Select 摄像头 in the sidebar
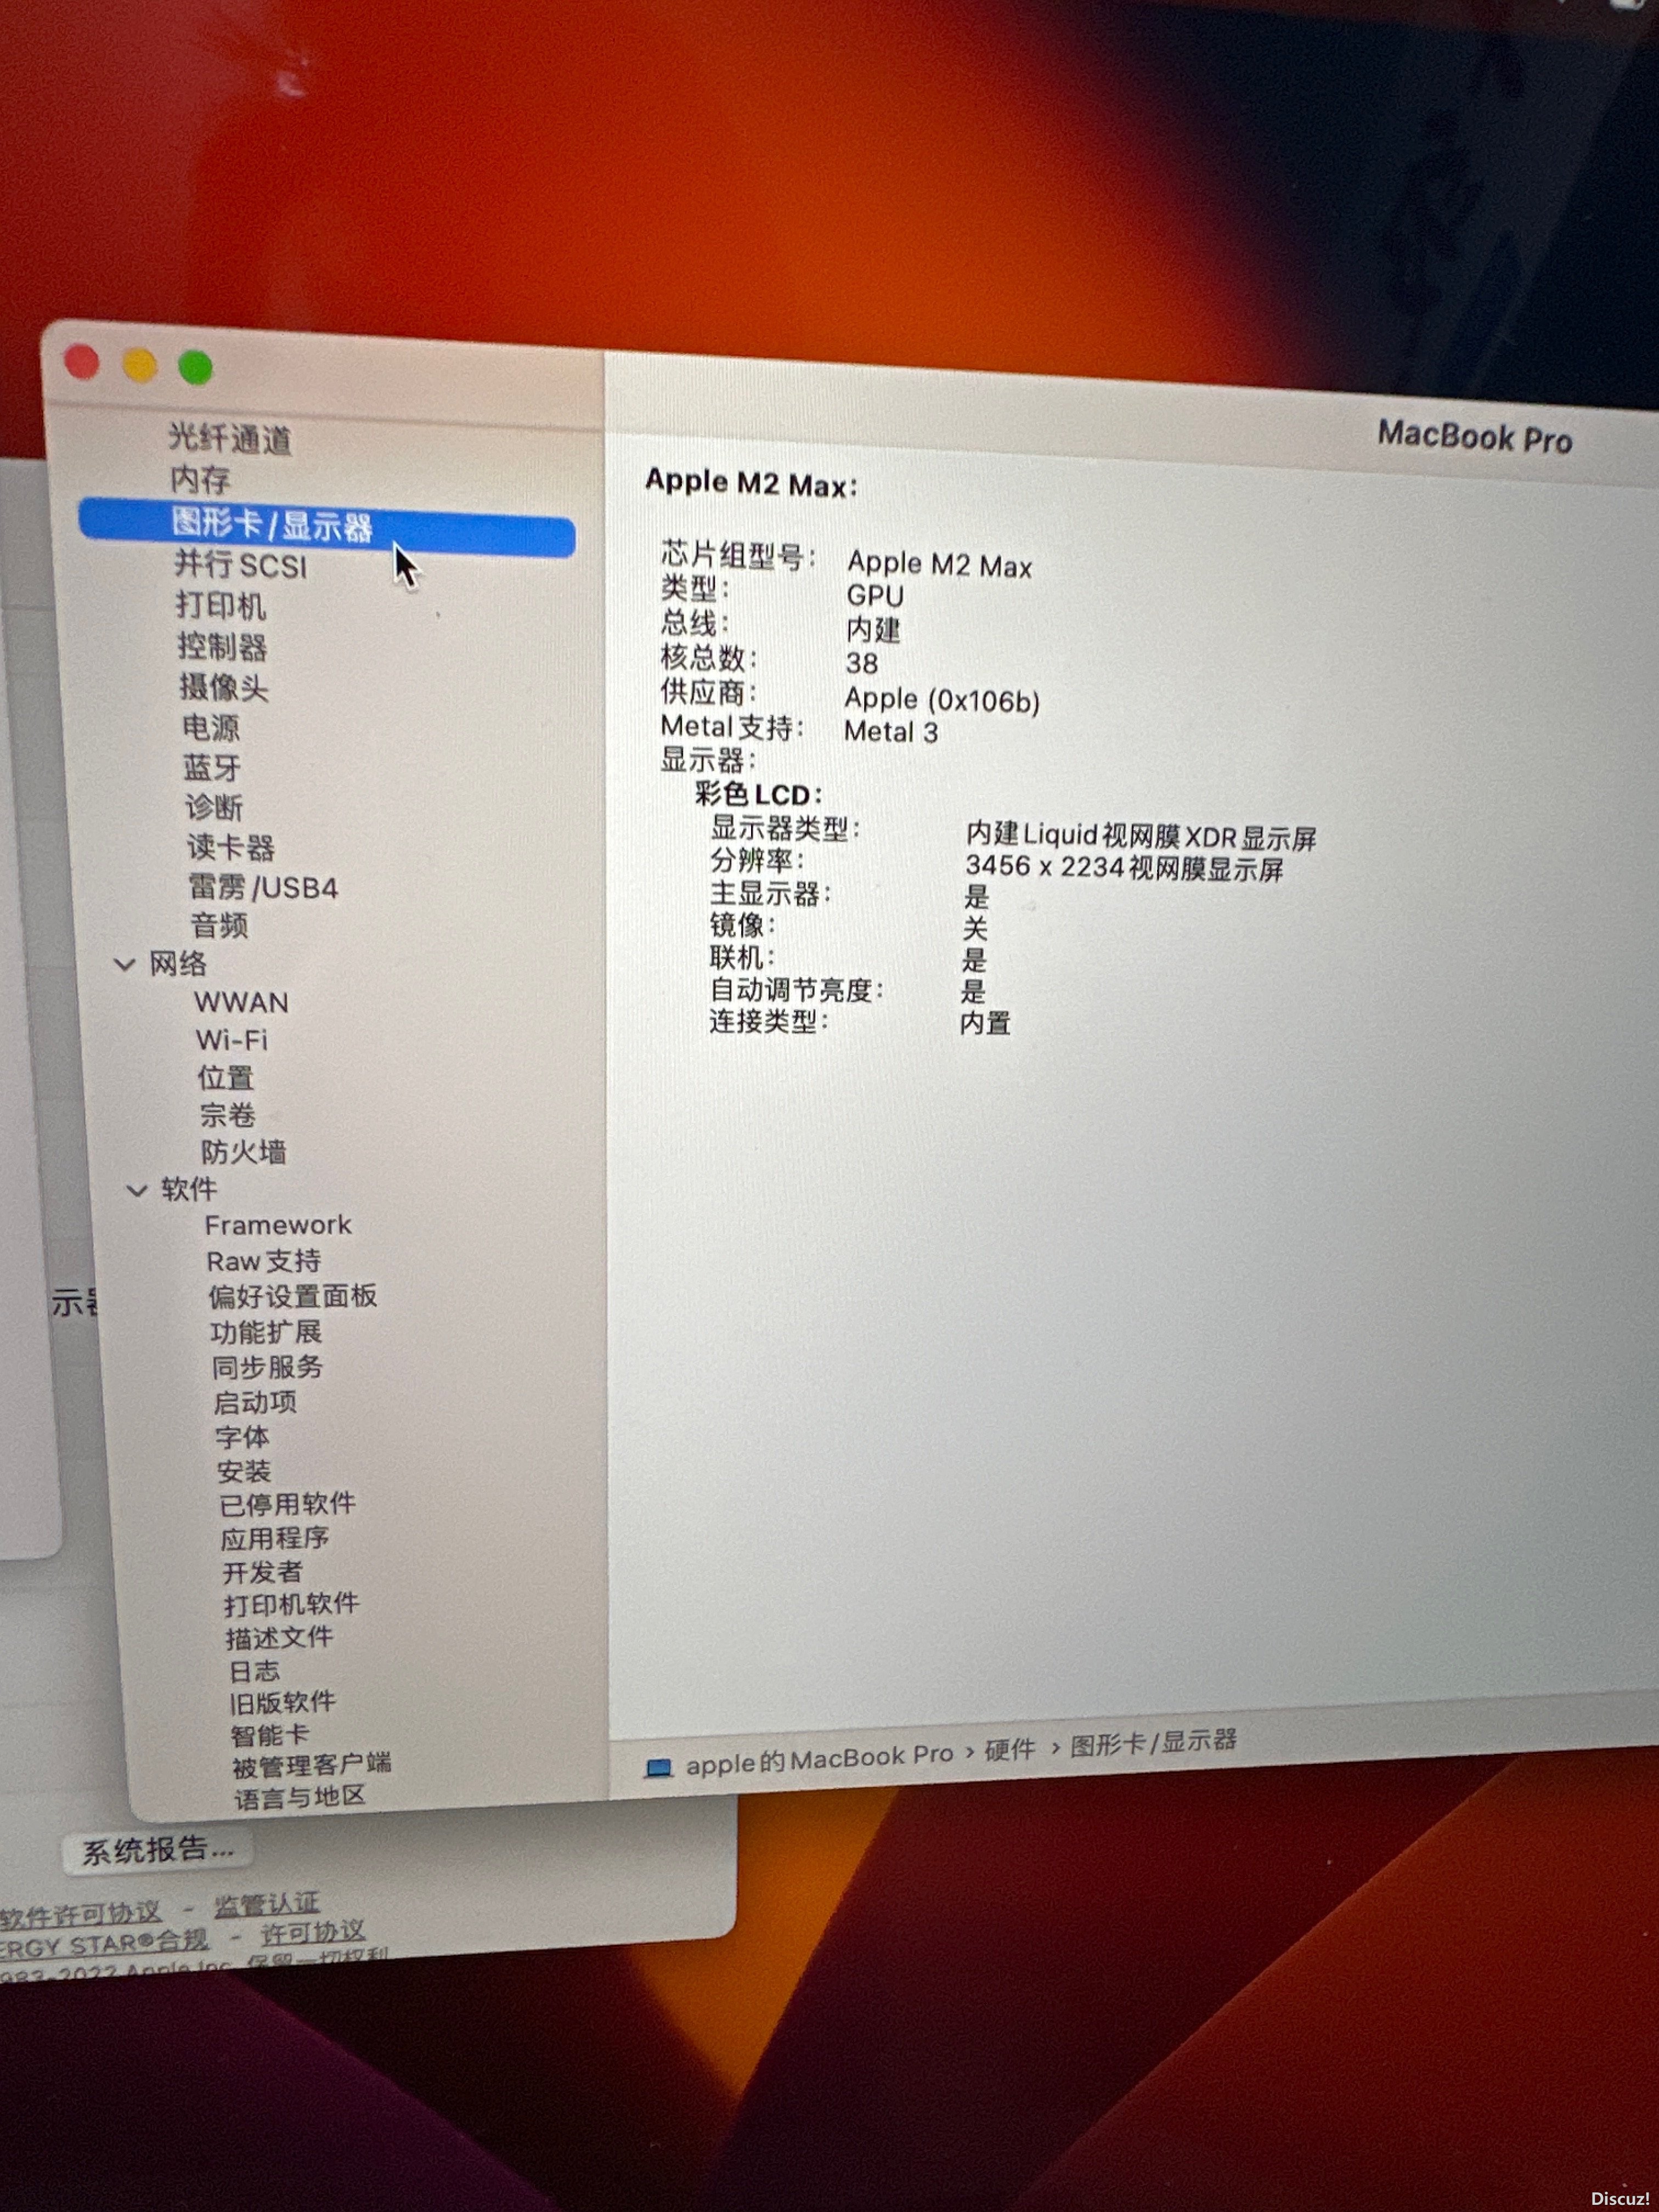 click(224, 687)
